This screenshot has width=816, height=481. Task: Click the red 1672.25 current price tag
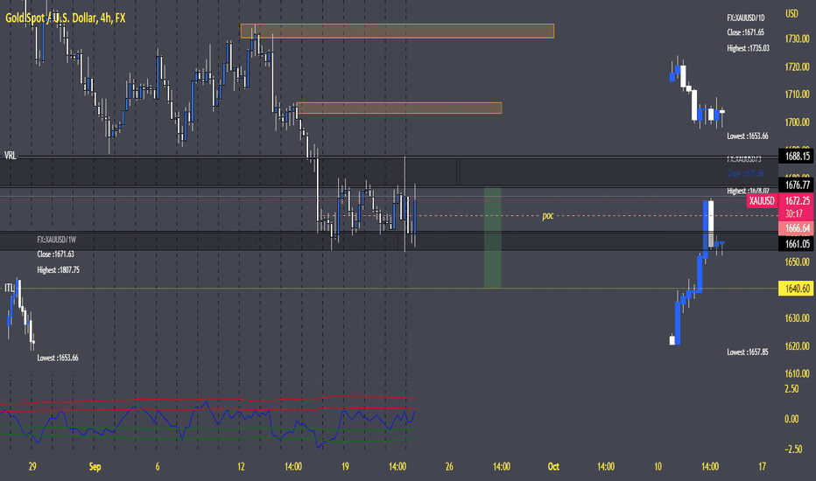coord(798,201)
